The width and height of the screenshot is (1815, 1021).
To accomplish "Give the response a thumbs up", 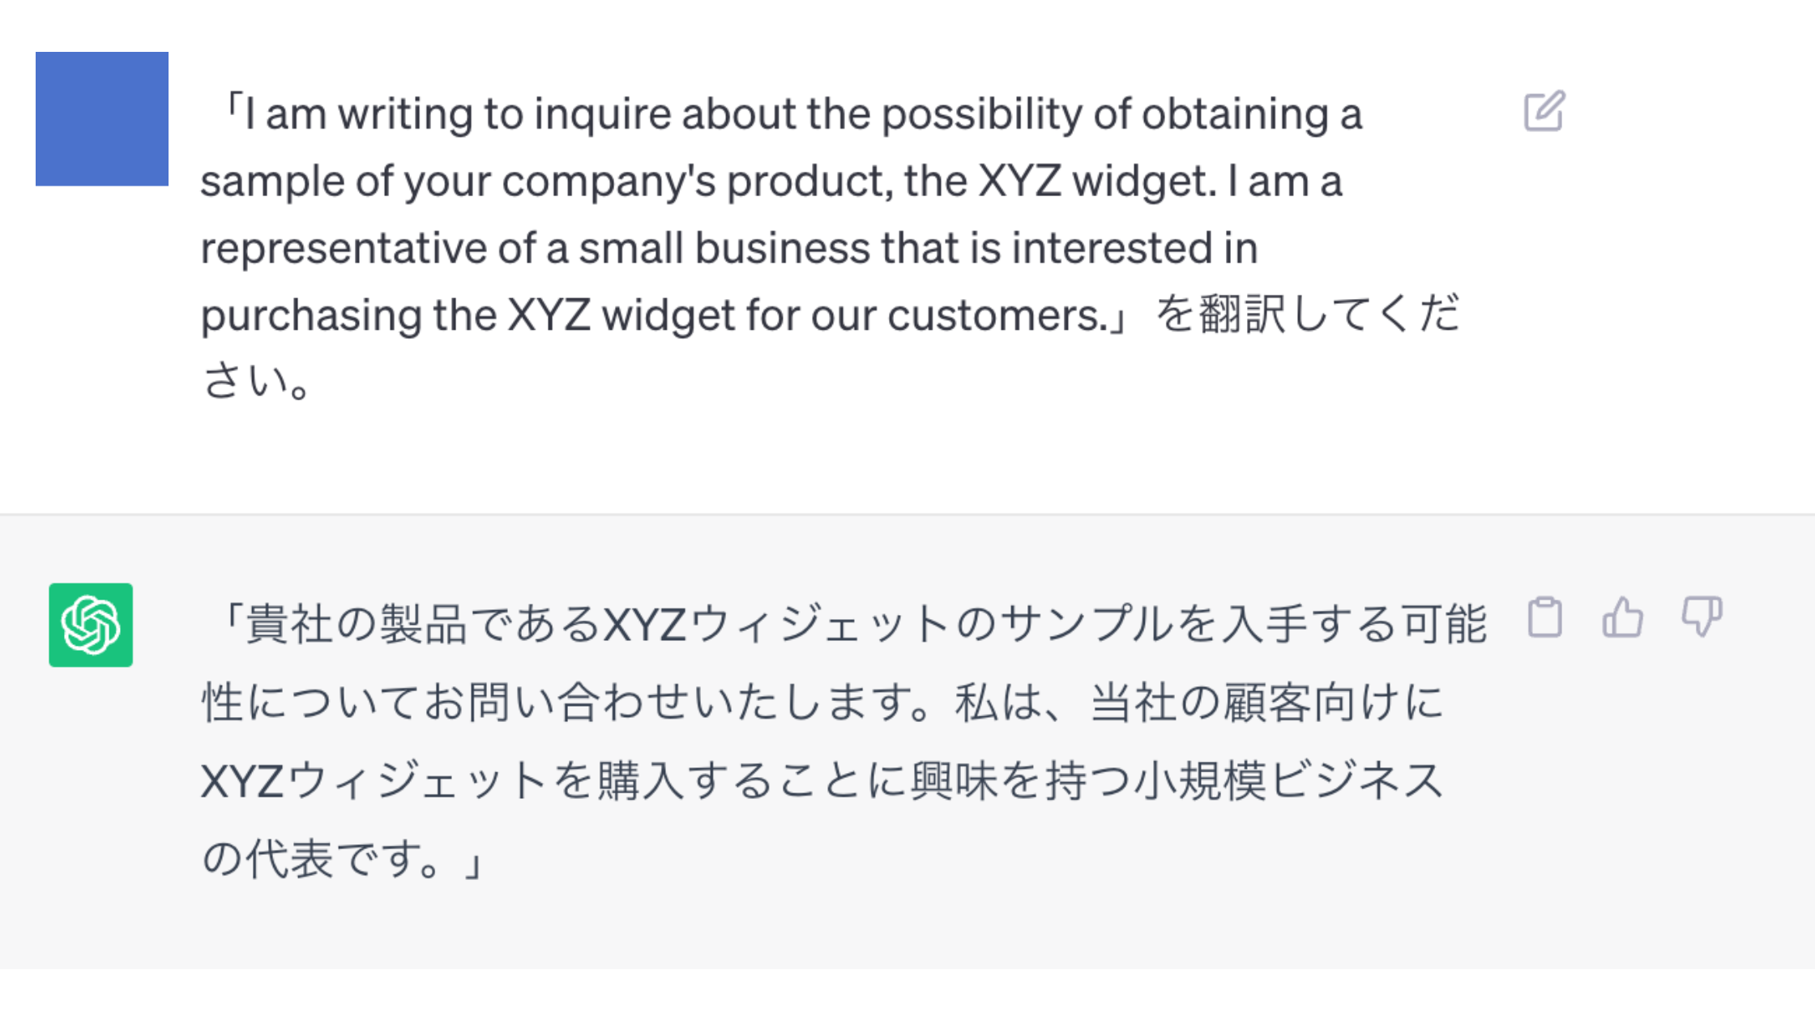I will 1622,617.
